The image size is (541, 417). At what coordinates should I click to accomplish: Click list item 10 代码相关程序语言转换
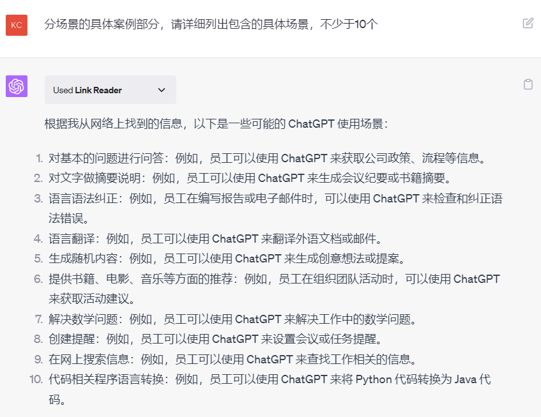pyautogui.click(x=270, y=390)
